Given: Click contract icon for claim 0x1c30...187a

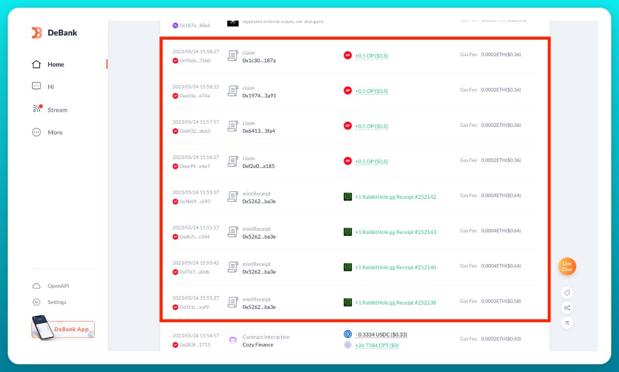Looking at the screenshot, I should pyautogui.click(x=233, y=56).
